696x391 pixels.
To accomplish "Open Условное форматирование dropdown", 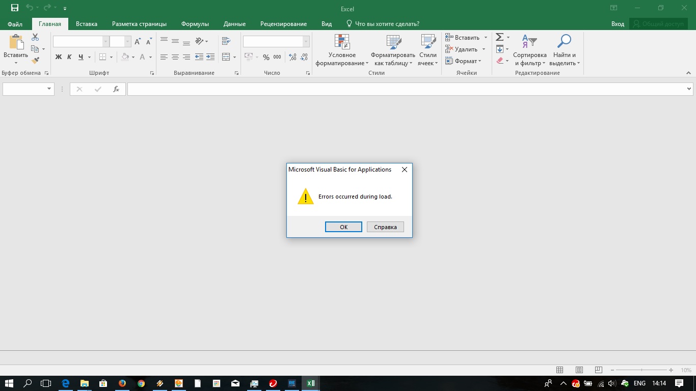I will tap(342, 50).
